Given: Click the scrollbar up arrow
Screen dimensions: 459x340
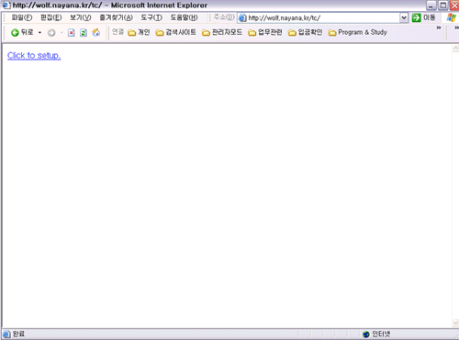Looking at the screenshot, I should (455, 49).
